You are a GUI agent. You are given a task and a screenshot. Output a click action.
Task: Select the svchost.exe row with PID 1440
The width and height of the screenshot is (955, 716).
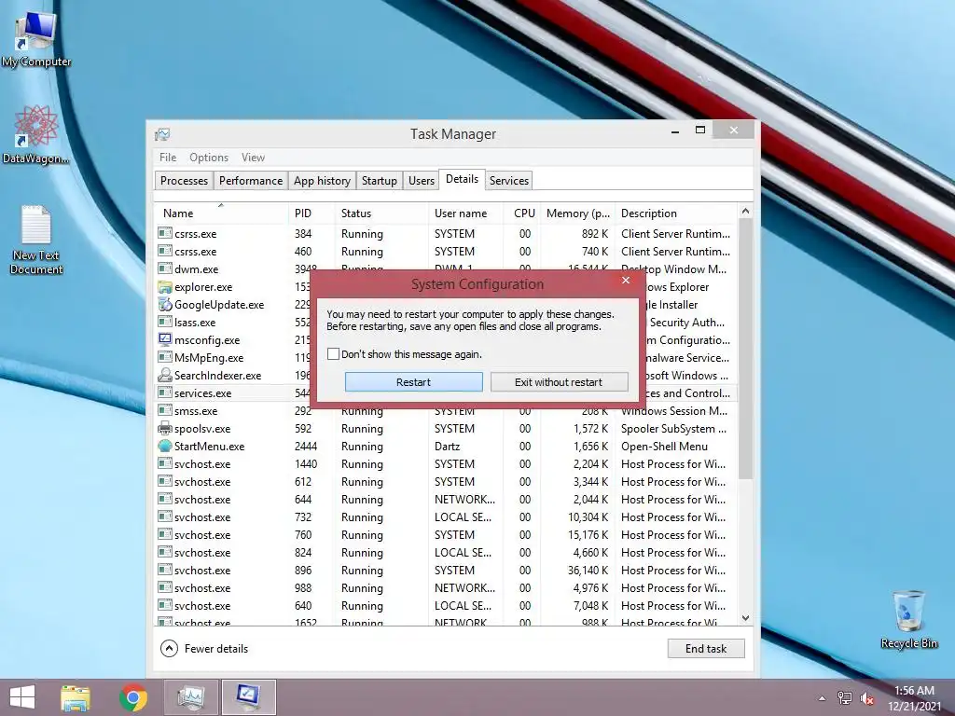point(445,463)
